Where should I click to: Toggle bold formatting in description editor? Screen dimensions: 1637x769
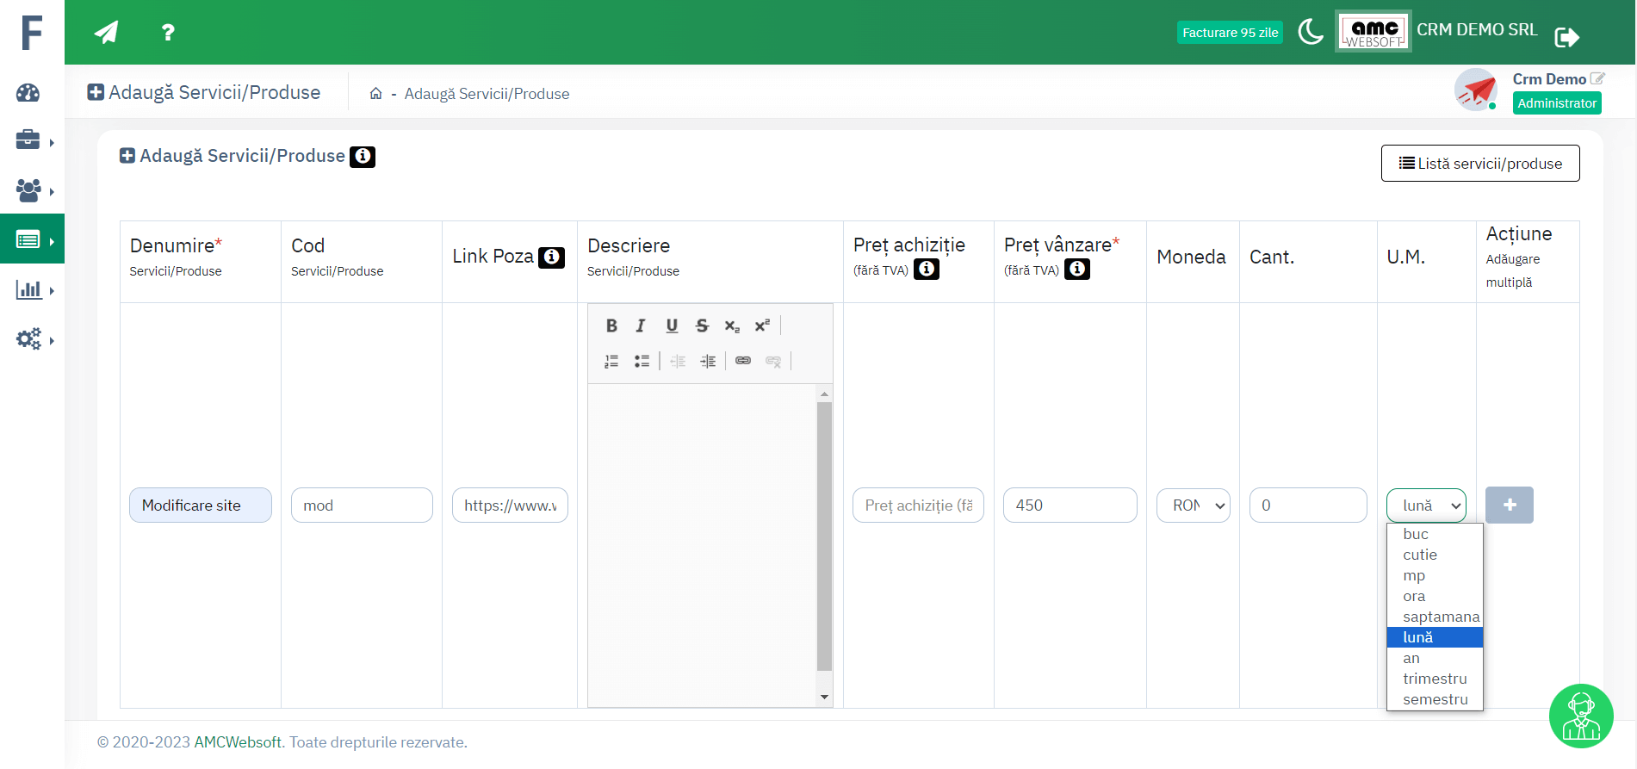coord(611,326)
